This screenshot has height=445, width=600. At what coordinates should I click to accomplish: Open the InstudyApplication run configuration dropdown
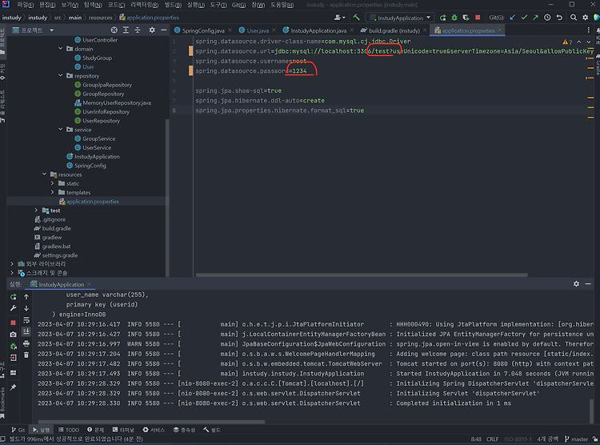pyautogui.click(x=400, y=18)
